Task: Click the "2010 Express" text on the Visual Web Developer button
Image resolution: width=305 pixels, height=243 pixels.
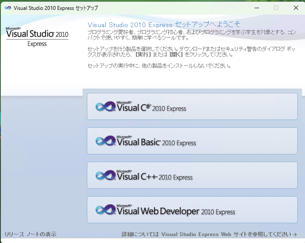Action: click(x=219, y=212)
